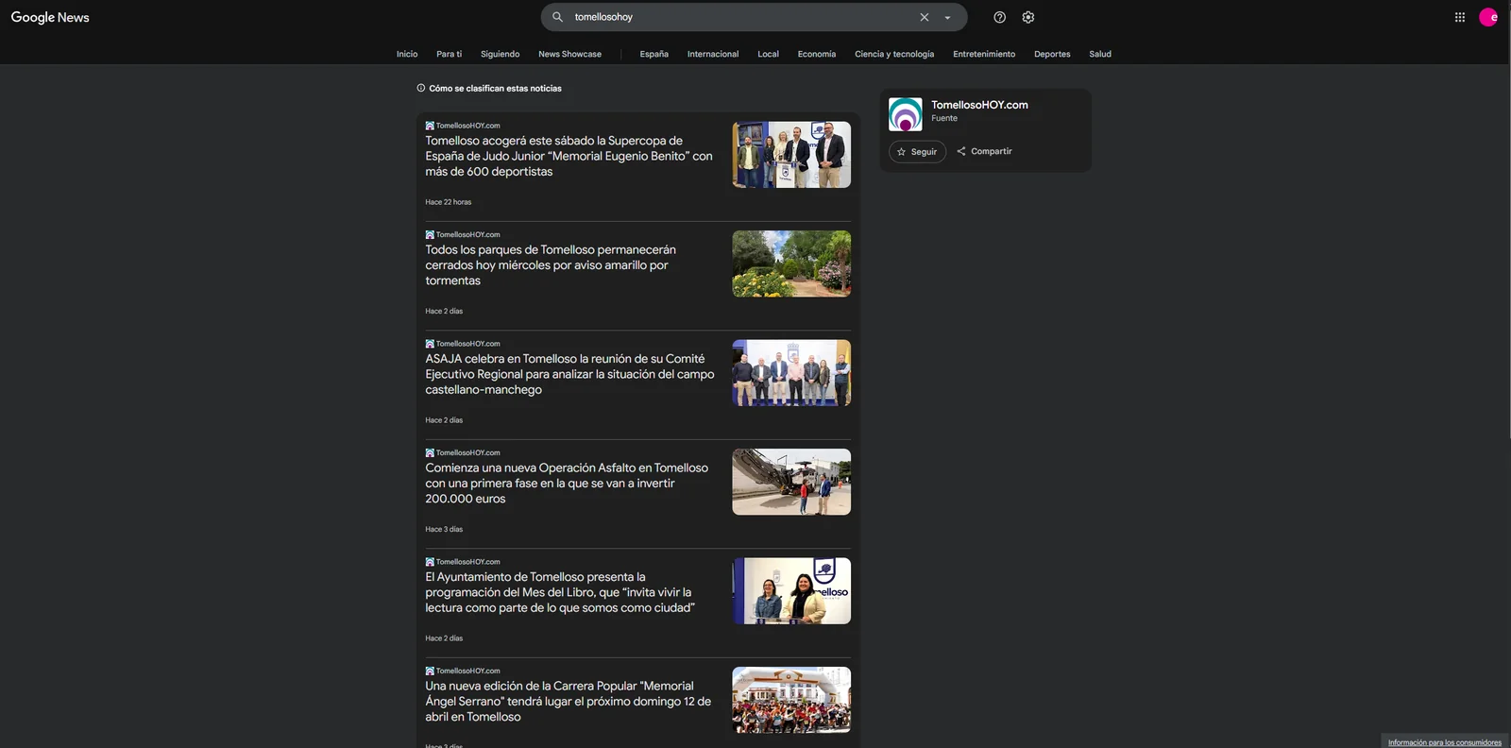
Task: Select the Internacional section
Action: tap(713, 54)
